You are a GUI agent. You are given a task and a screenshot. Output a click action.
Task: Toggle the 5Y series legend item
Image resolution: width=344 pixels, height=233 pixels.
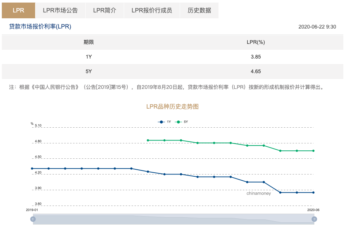pos(182,122)
